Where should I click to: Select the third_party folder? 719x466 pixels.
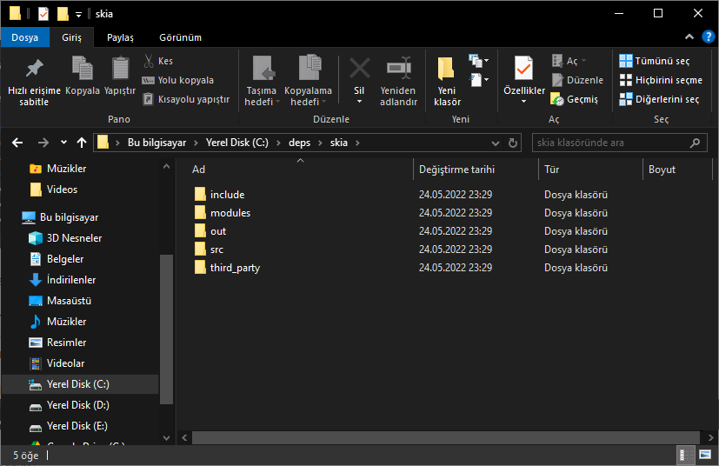[235, 268]
